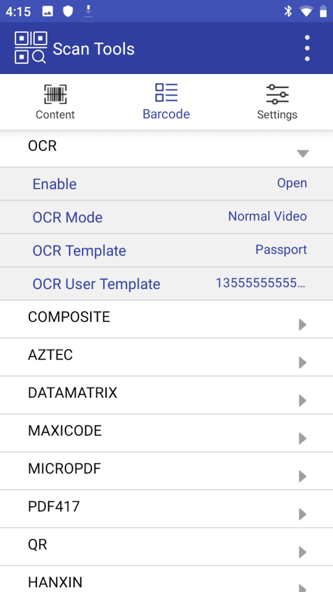The height and width of the screenshot is (592, 333).
Task: Open the OCR User Template editor
Action: pos(166,283)
